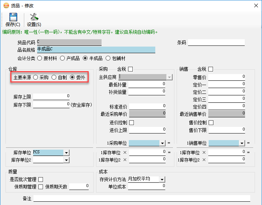The height and width of the screenshot is (205, 262).
Task: Set 主要来源 to 自制
Action: (x=54, y=77)
